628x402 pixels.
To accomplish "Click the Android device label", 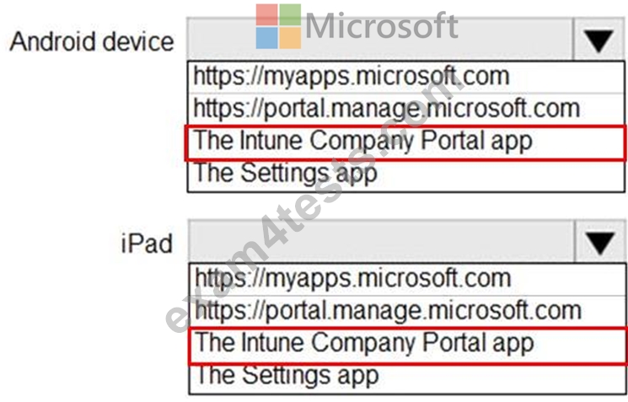I will 92,41.
